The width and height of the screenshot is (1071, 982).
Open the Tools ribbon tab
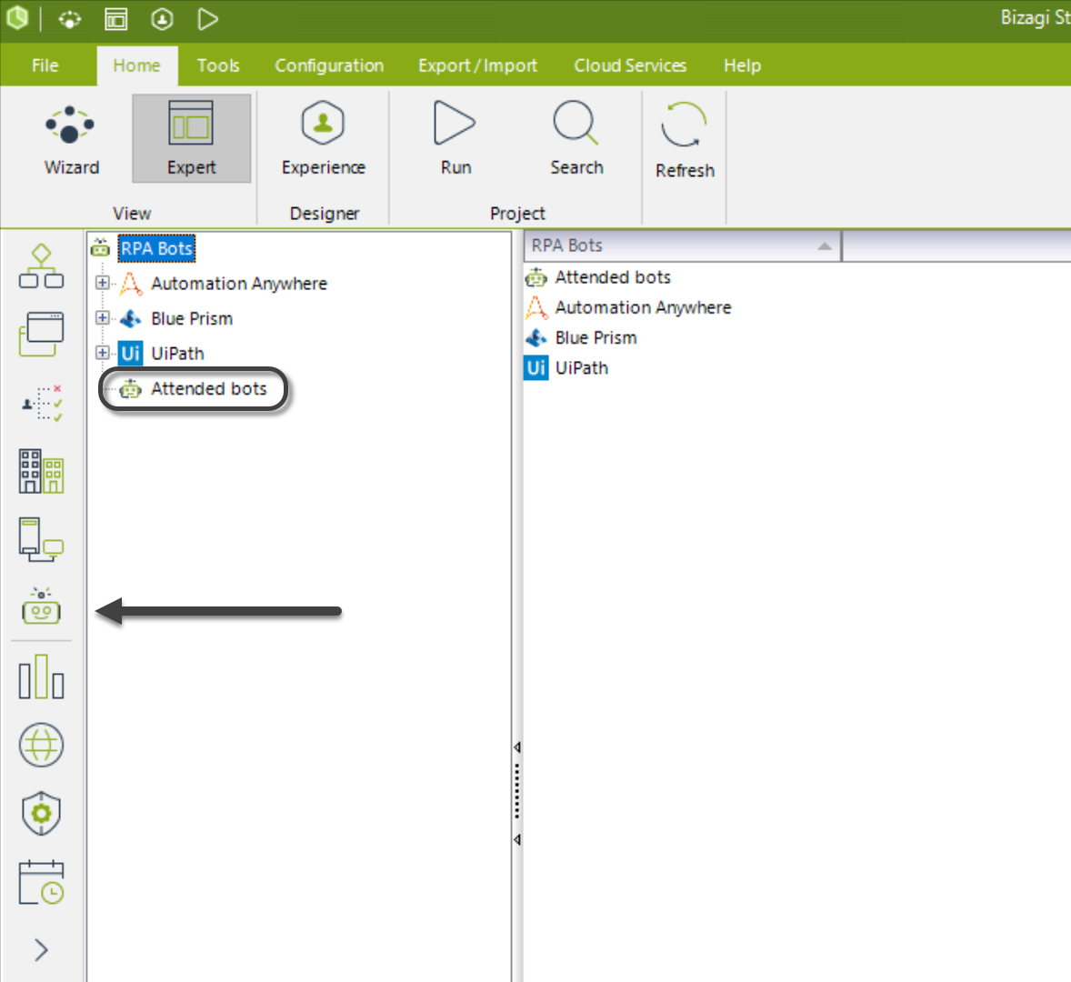click(218, 65)
